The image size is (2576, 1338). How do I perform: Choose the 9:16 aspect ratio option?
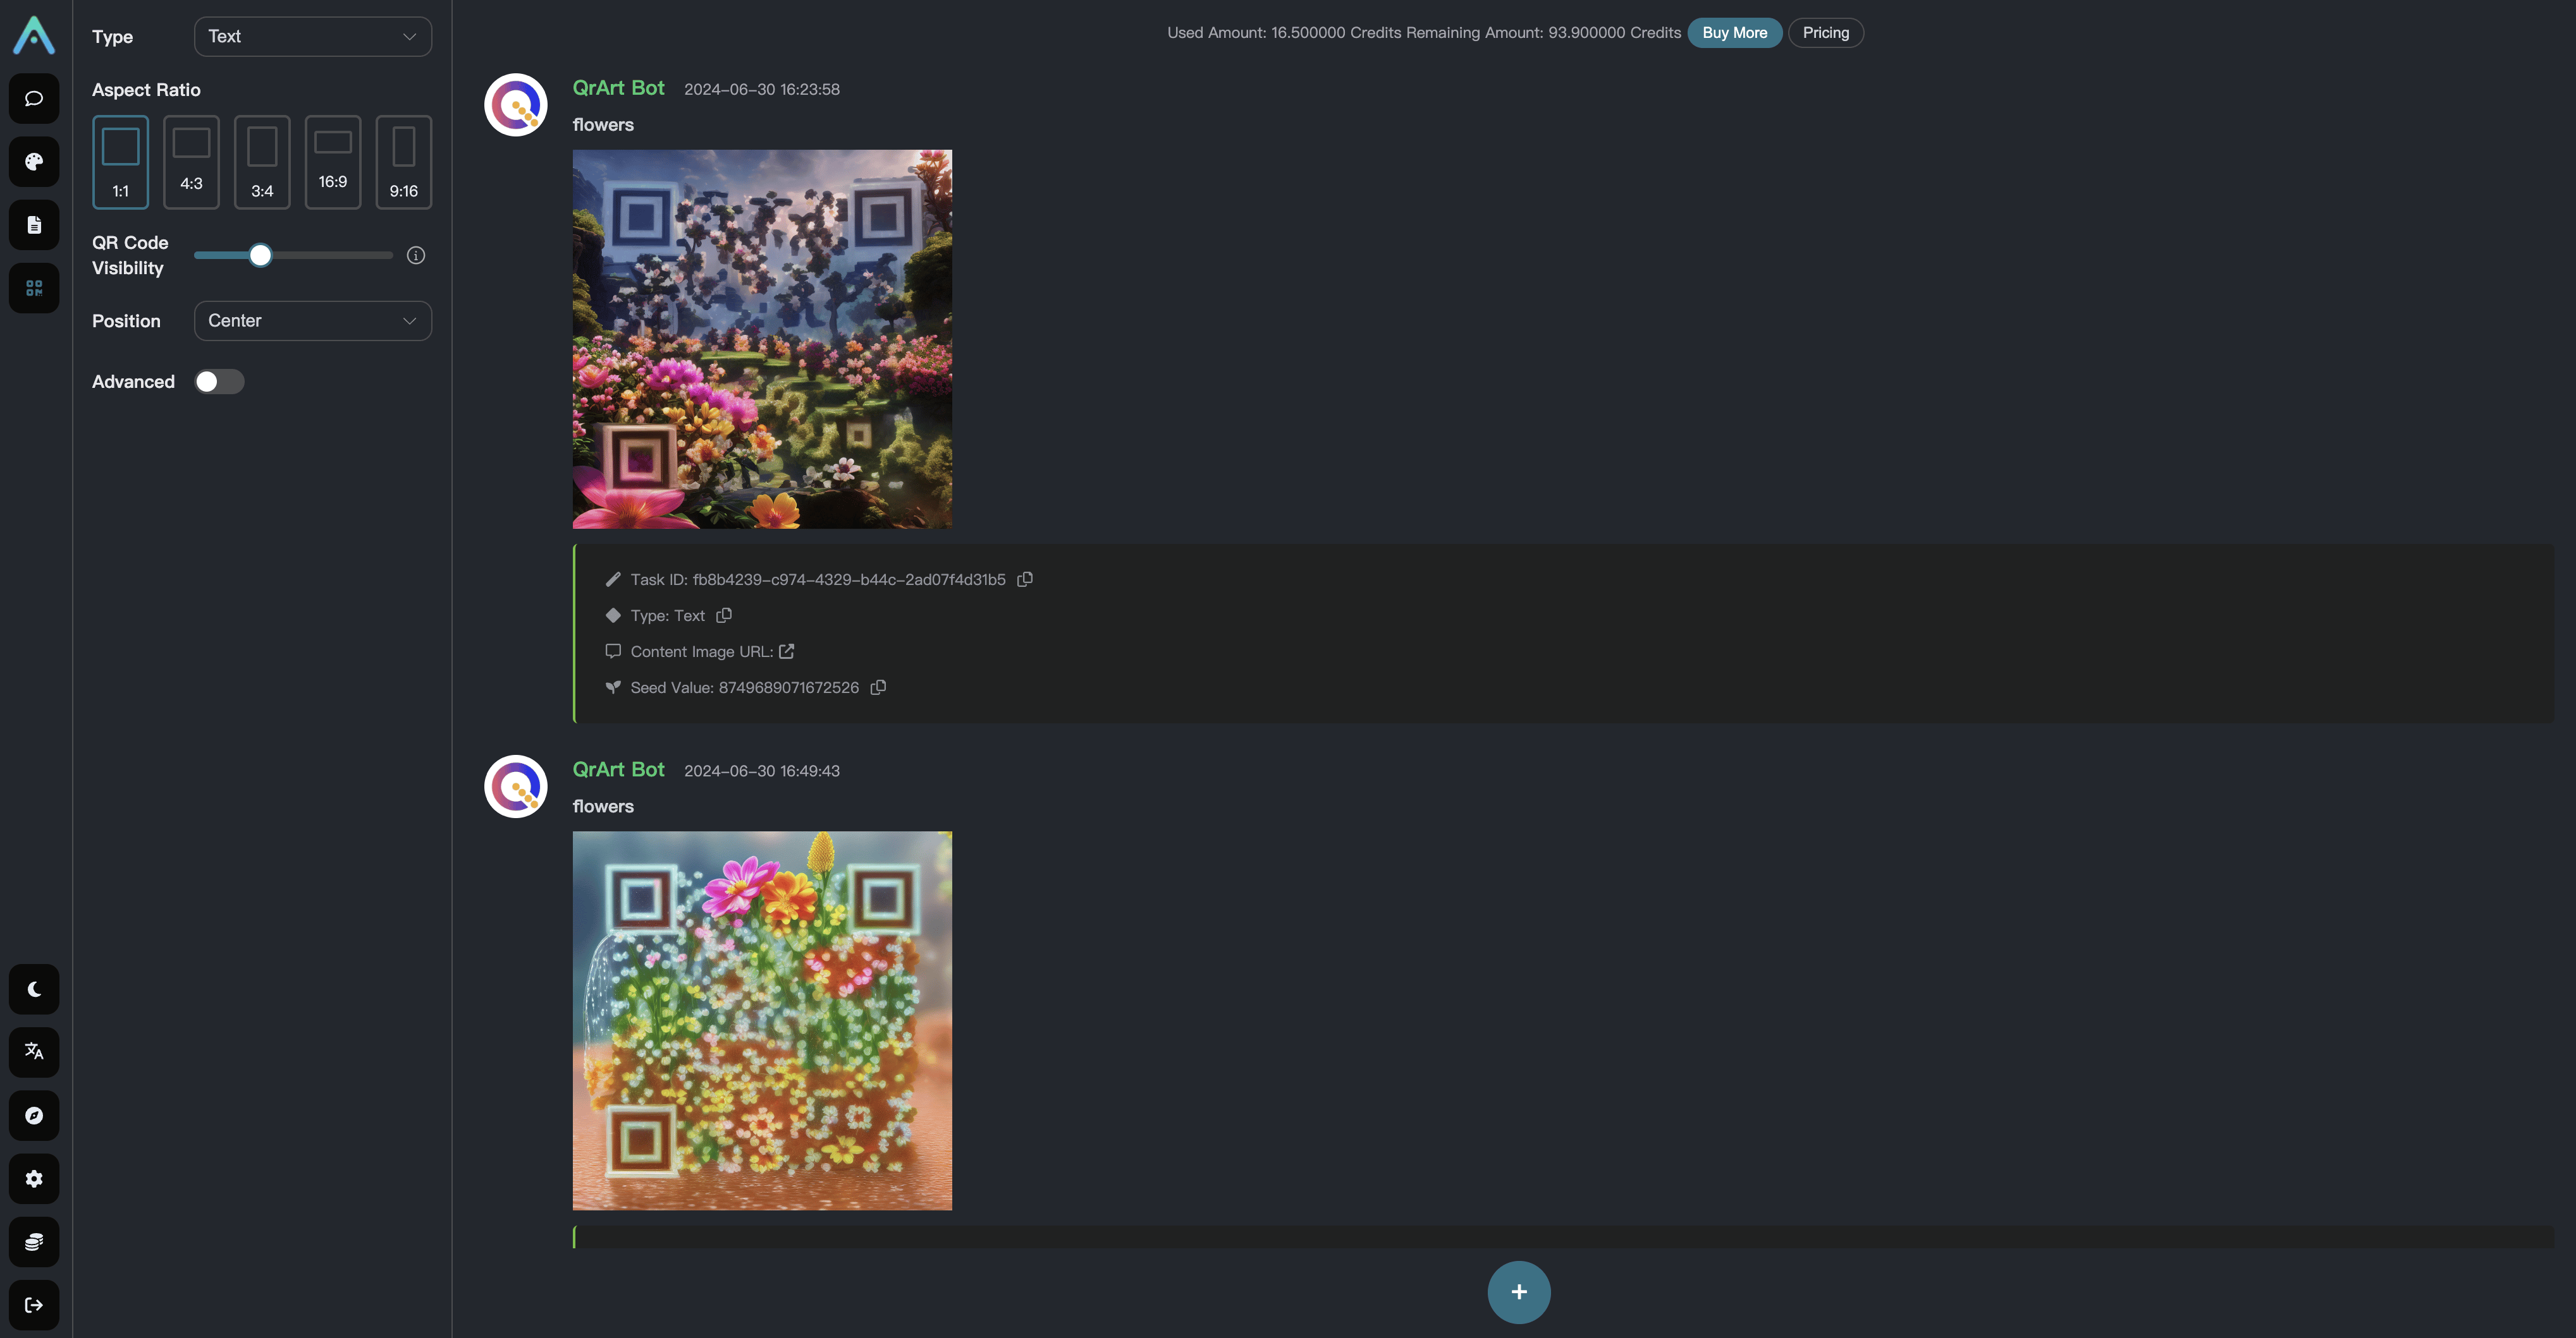point(404,162)
